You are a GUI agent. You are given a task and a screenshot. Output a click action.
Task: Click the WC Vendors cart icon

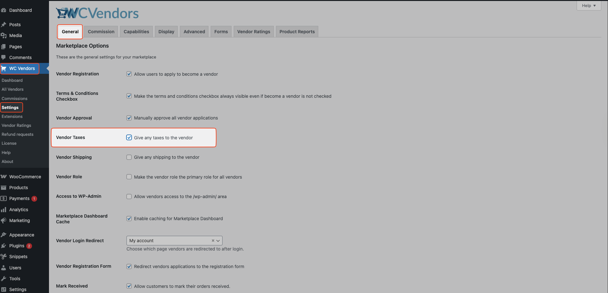[4, 68]
